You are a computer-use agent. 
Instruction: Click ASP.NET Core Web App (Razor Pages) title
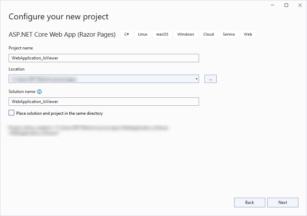click(x=62, y=35)
